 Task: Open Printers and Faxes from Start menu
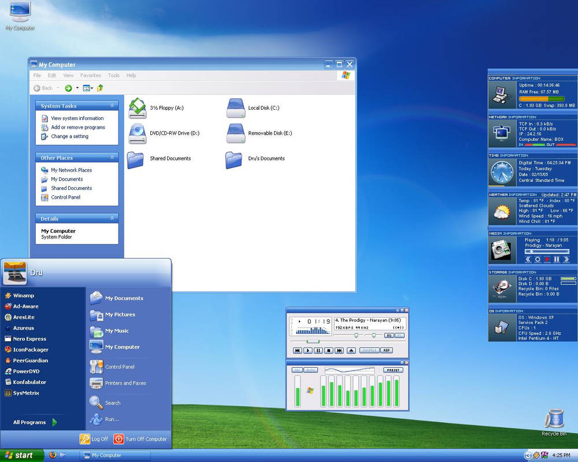click(118, 383)
